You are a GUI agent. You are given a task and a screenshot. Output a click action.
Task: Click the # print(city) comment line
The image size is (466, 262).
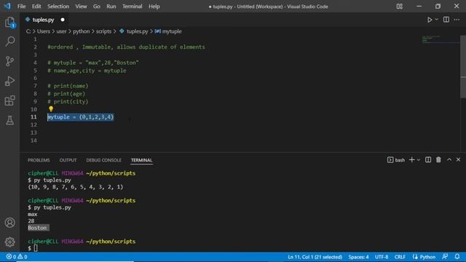68,102
